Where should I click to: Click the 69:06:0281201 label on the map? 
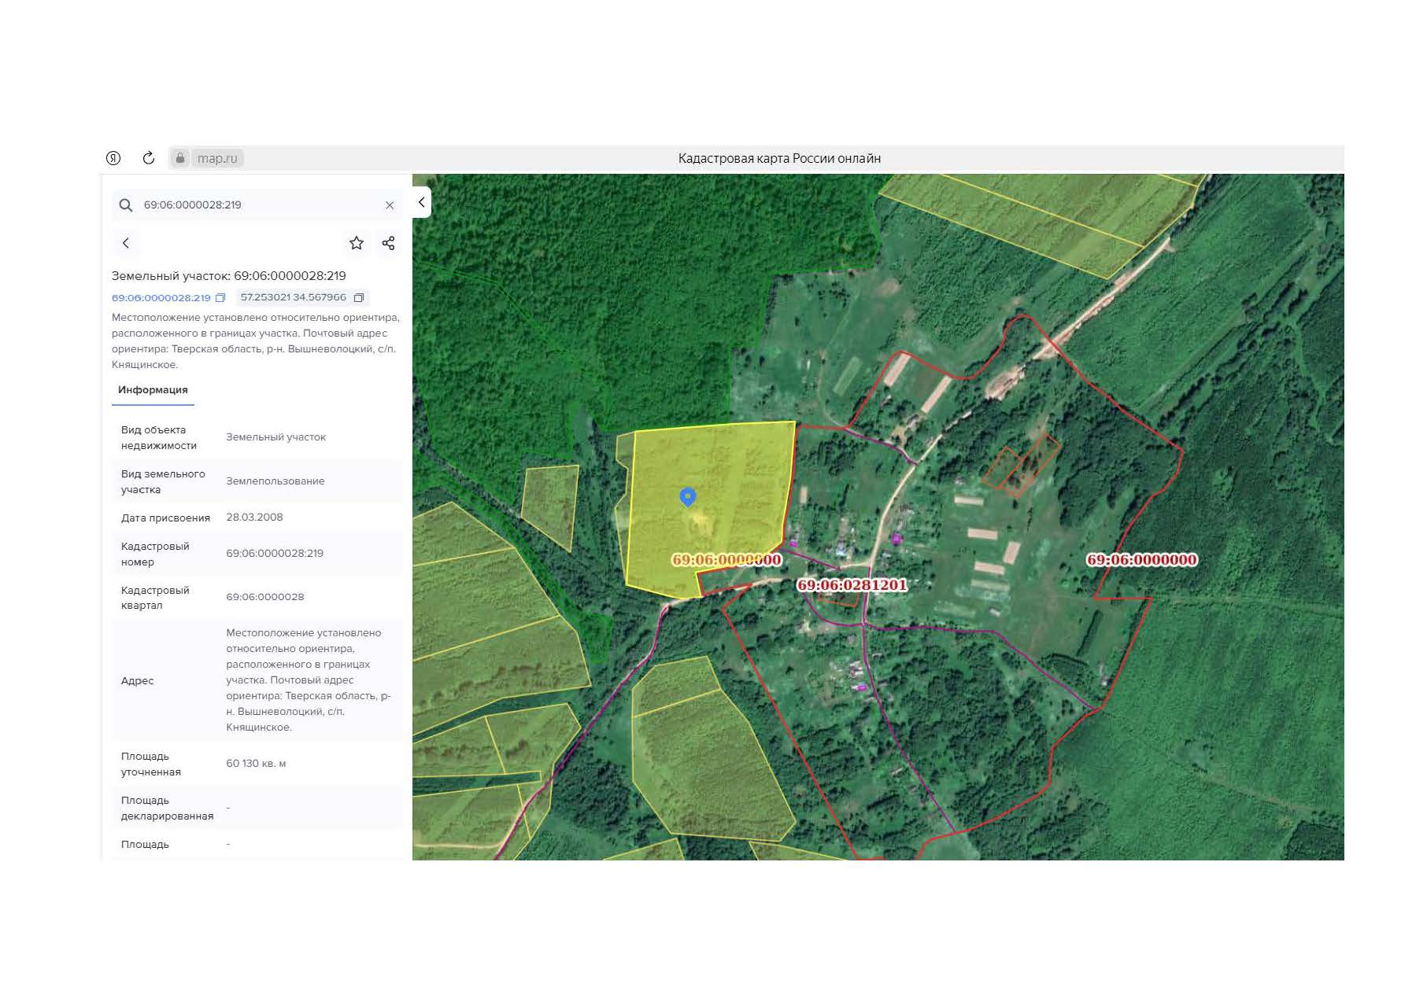click(852, 585)
